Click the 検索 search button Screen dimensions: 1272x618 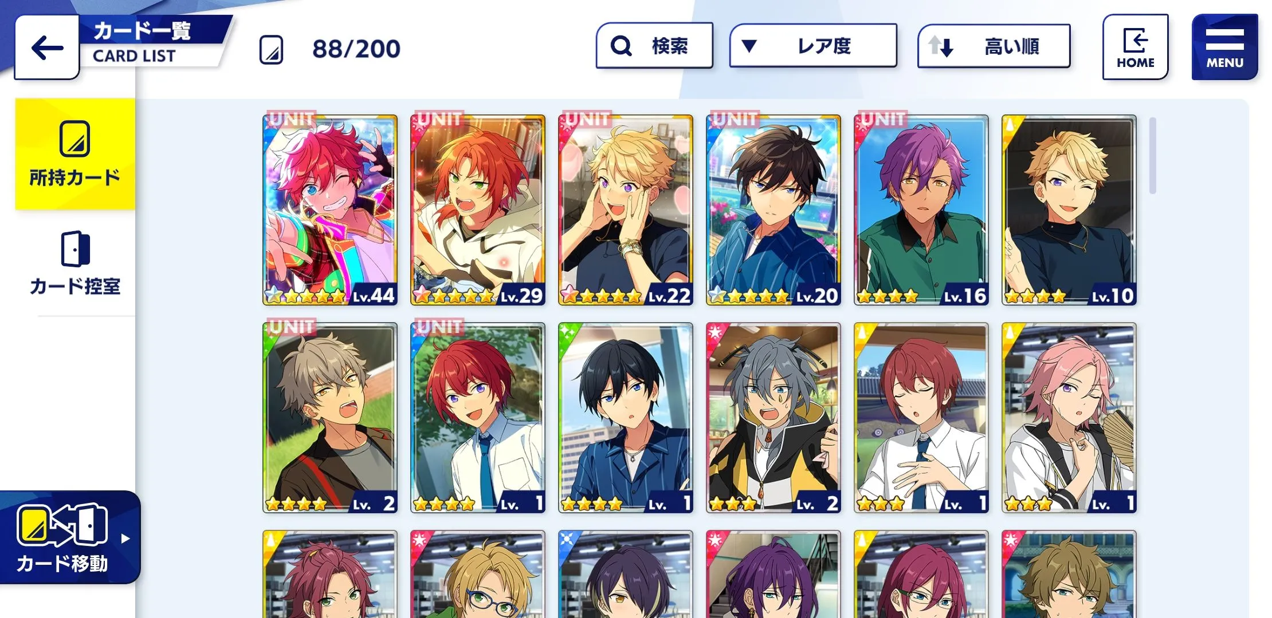(654, 46)
